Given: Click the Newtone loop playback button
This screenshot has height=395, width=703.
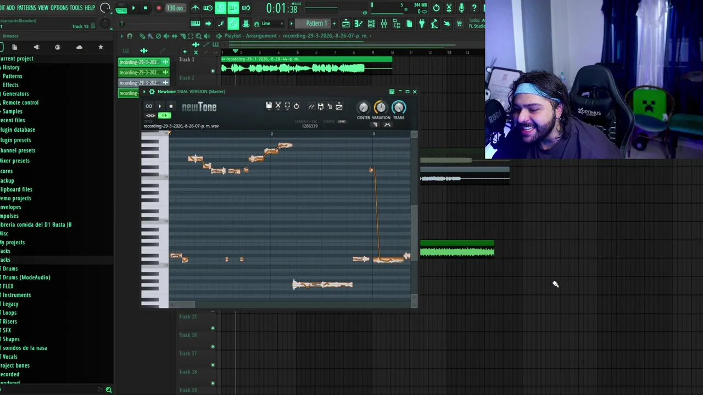Looking at the screenshot, I should [149, 106].
